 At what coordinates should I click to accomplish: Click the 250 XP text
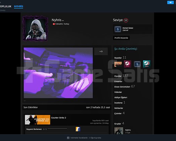point(125,30)
